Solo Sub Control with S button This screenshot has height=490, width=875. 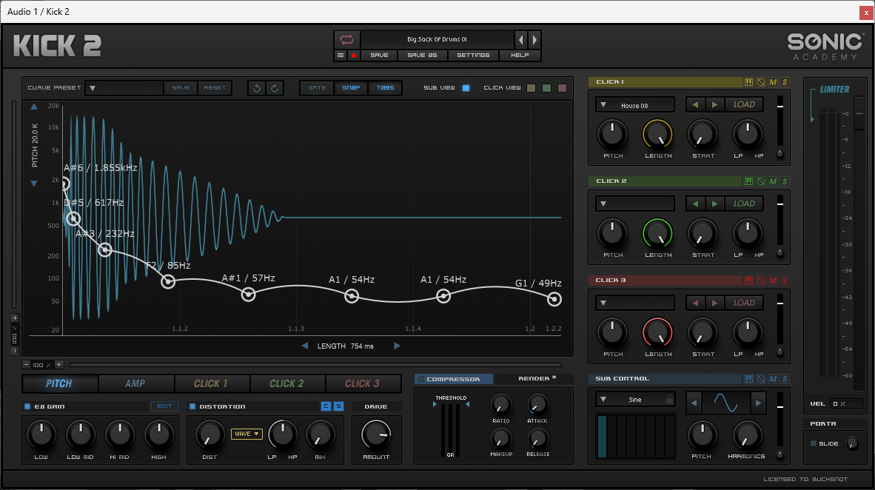click(785, 379)
